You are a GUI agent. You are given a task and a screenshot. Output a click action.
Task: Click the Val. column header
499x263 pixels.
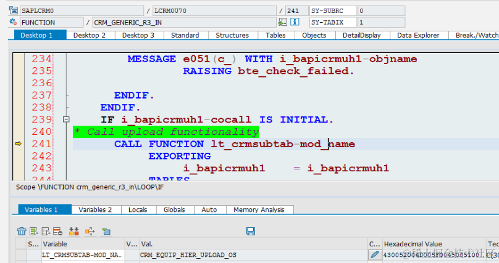point(254,244)
